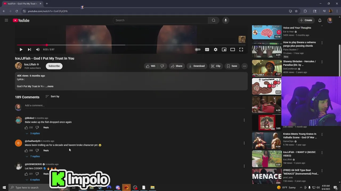This screenshot has height=191, width=341.
Task: Like the @lilnike2 comment
Action: [26, 128]
